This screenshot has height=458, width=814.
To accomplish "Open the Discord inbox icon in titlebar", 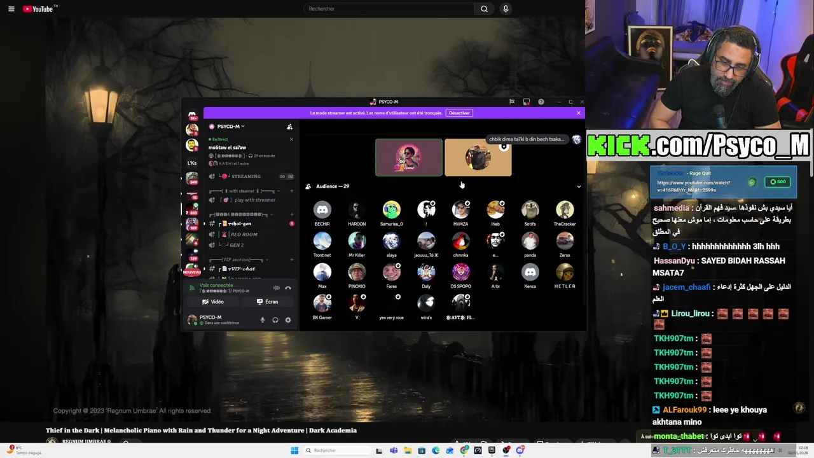I will tap(527, 102).
